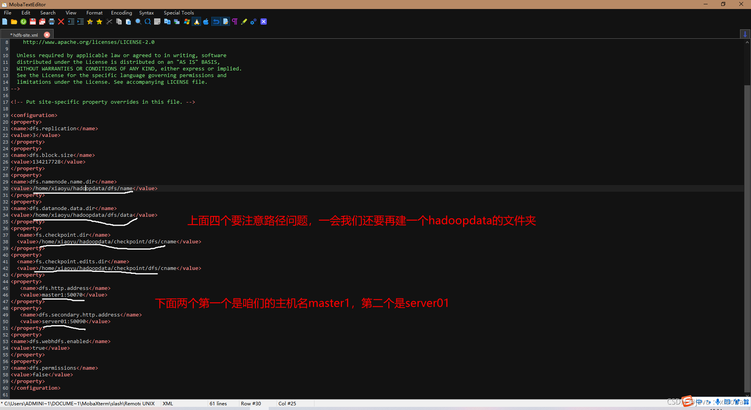Save file with red floppy icon
Screen dimensions: 751x410
click(33, 22)
